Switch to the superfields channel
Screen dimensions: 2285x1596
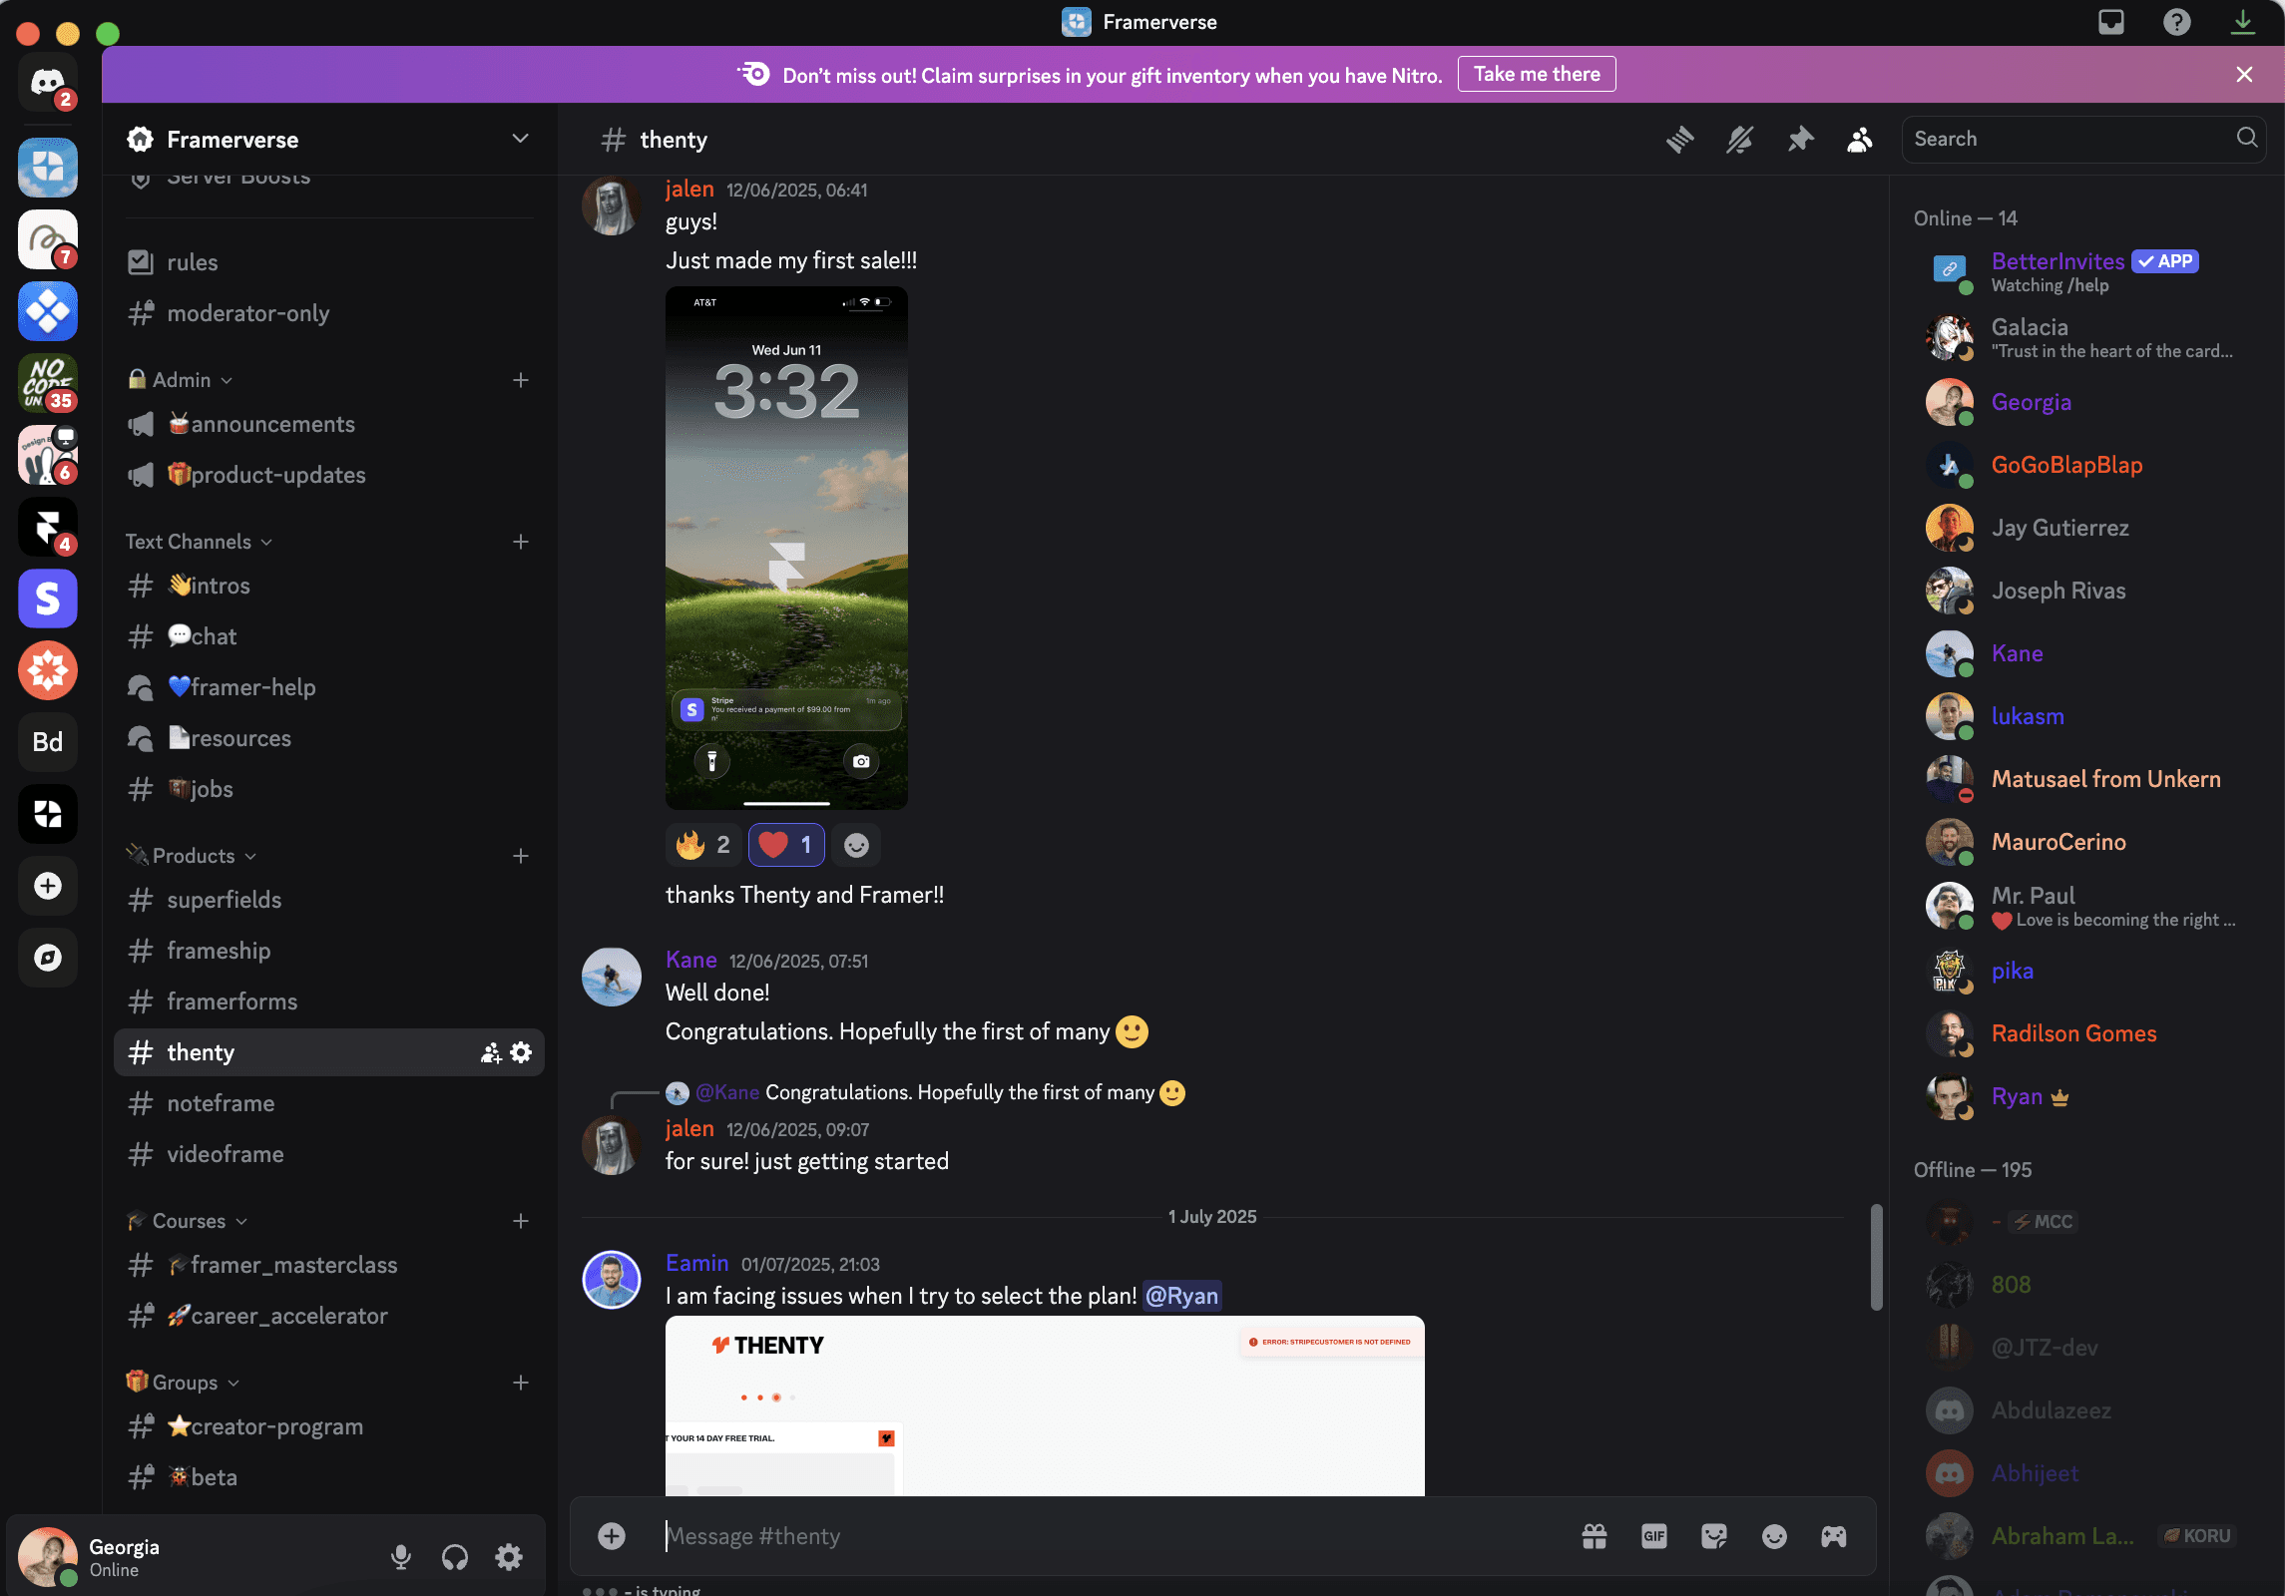coord(329,900)
